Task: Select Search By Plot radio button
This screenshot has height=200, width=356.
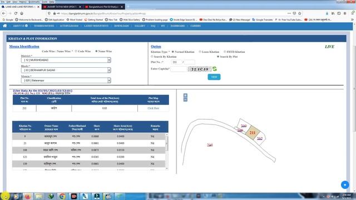Action: 218,57
